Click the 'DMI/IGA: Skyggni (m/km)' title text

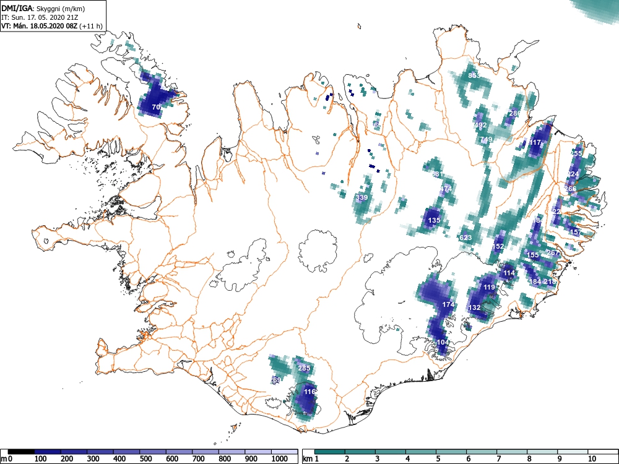43,9
